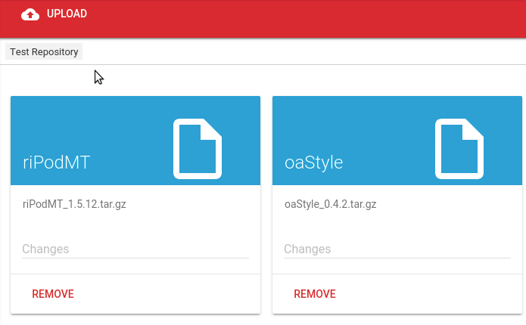The width and height of the screenshot is (526, 325).
Task: Focus the Changes field for riPodMT
Action: [135, 249]
